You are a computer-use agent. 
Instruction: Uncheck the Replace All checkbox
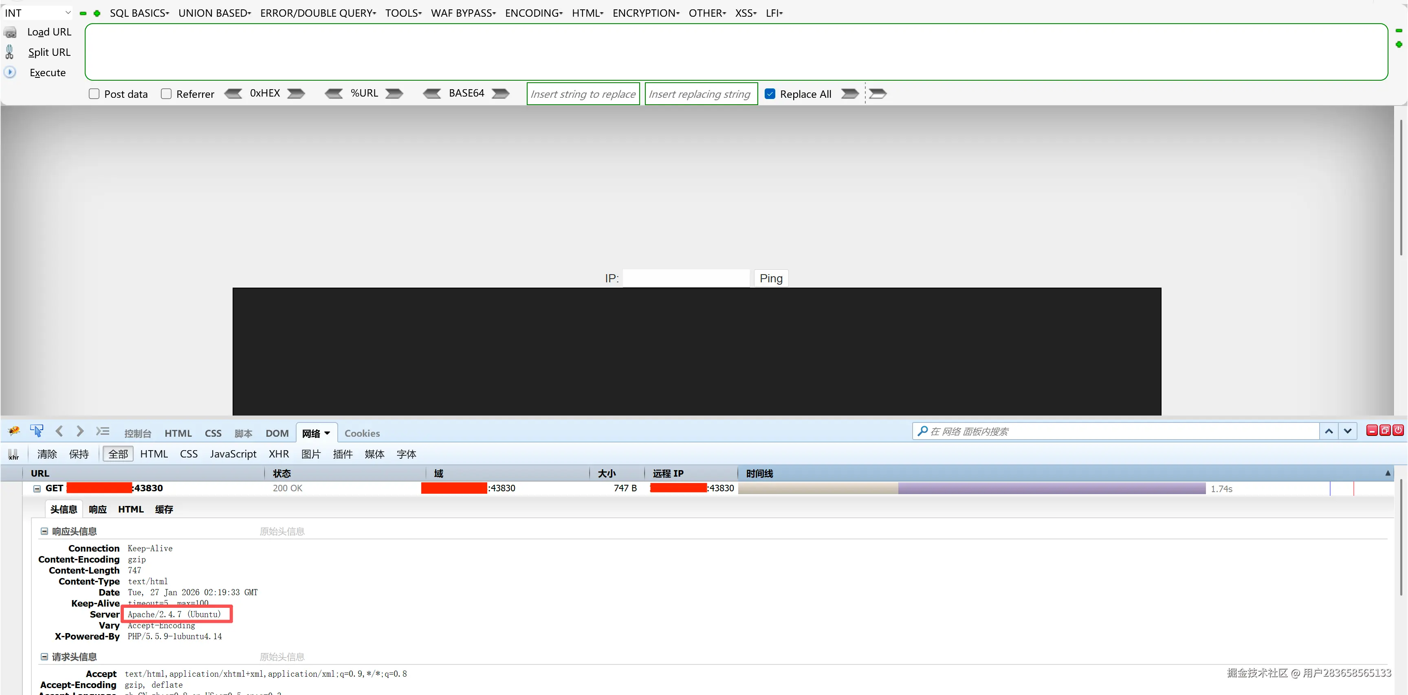(x=770, y=94)
